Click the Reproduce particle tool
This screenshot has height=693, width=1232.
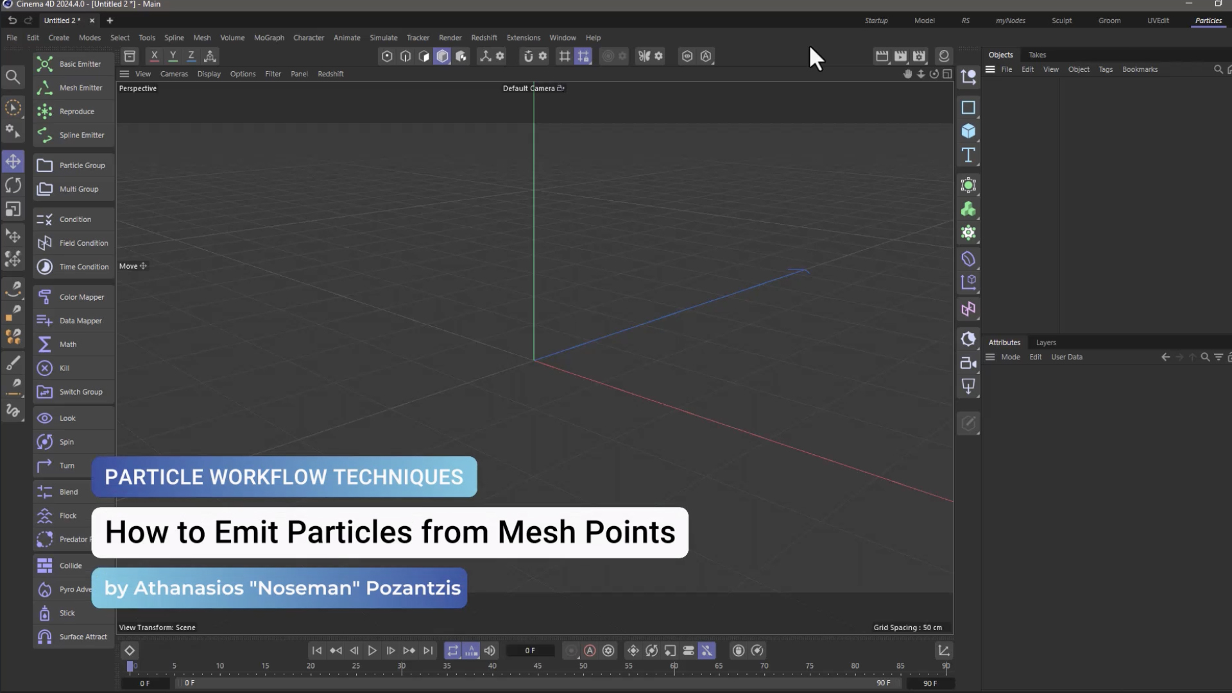coord(74,112)
